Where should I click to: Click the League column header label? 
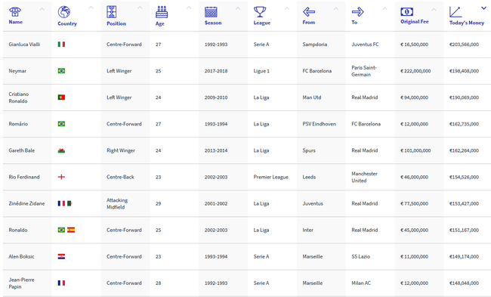point(262,23)
